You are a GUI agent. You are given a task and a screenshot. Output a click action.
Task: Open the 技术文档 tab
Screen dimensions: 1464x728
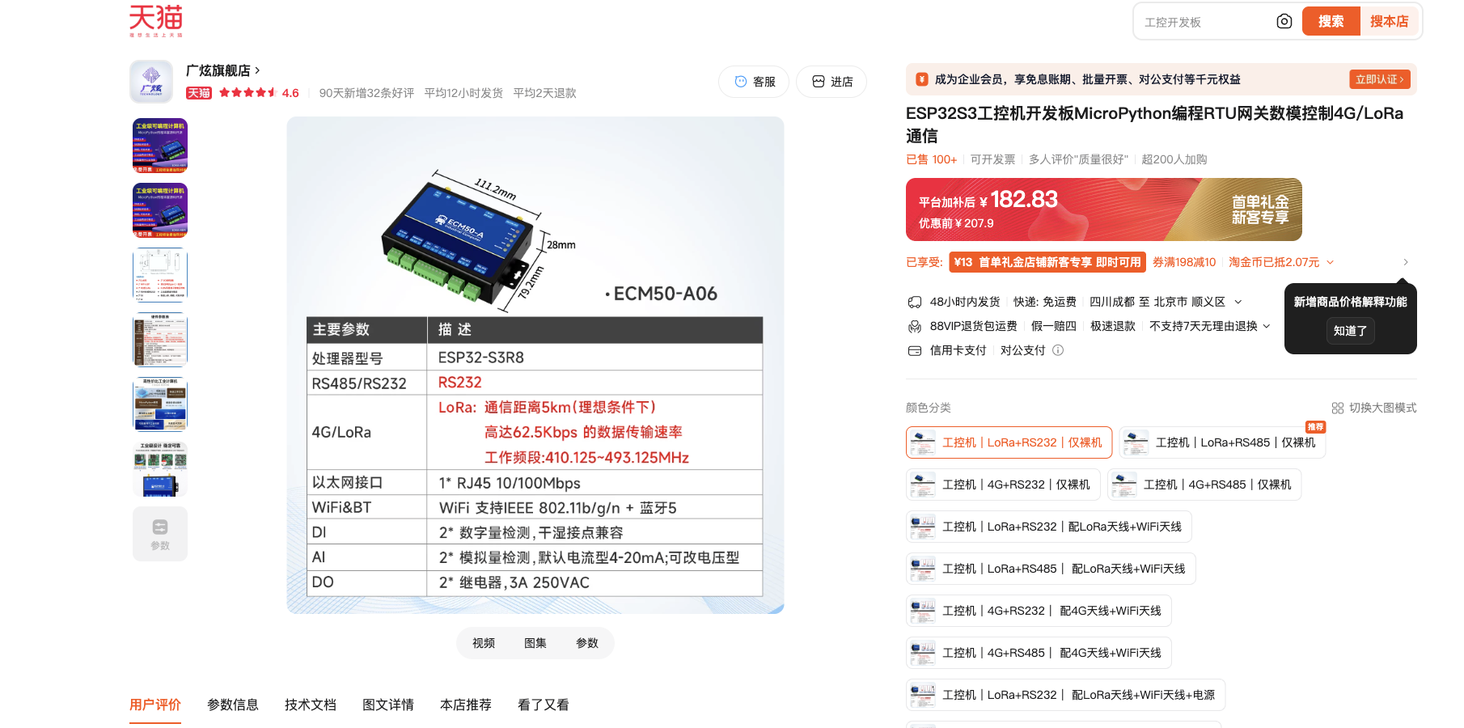click(311, 705)
